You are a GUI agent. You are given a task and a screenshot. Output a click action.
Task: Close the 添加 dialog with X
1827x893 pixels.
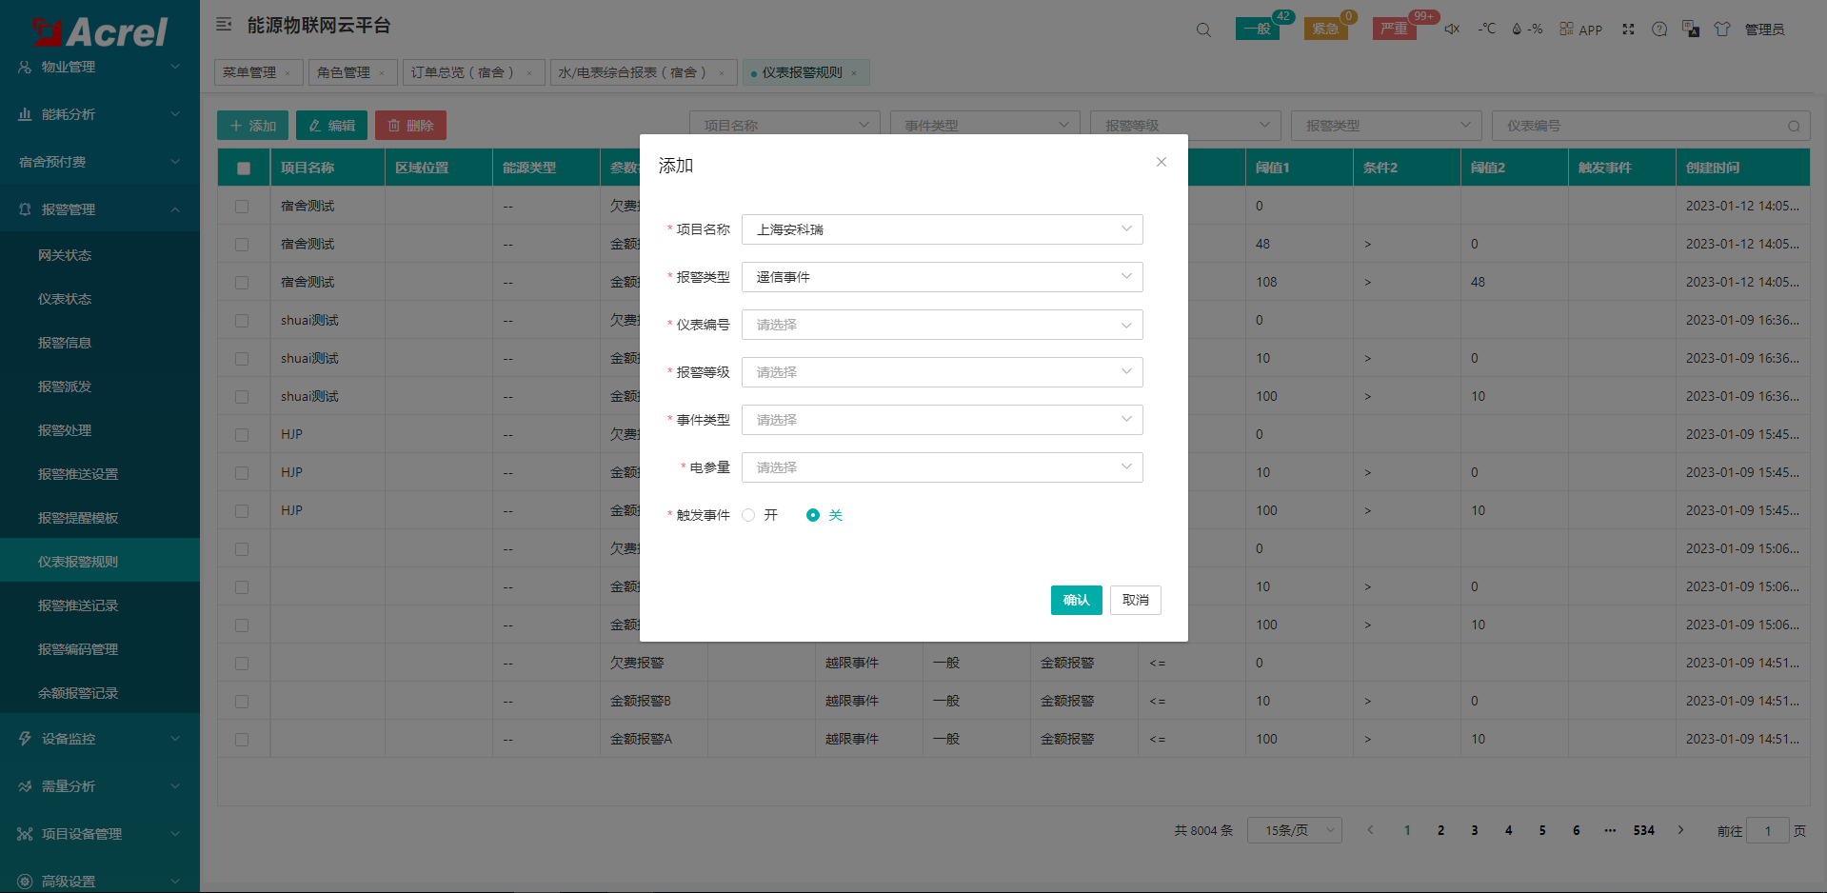1162,162
